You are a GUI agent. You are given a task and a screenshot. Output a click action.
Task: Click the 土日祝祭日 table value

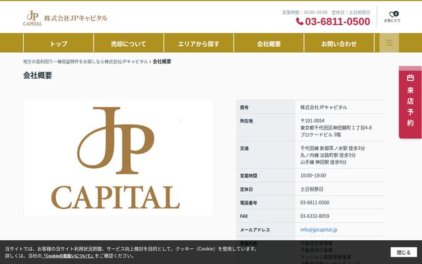point(312,189)
